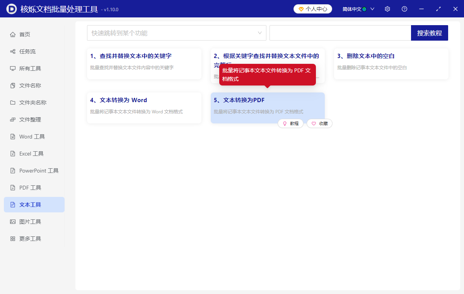Click inside the tutorial search input field
The image size is (464, 294).
[x=340, y=33]
